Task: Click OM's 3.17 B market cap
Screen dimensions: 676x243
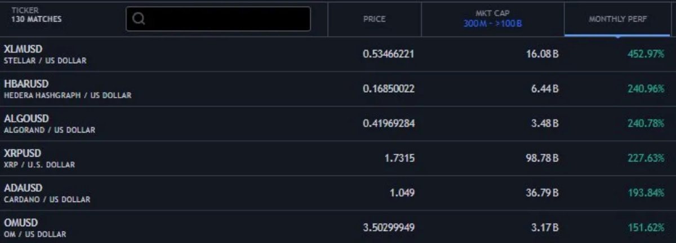Action: click(x=545, y=228)
